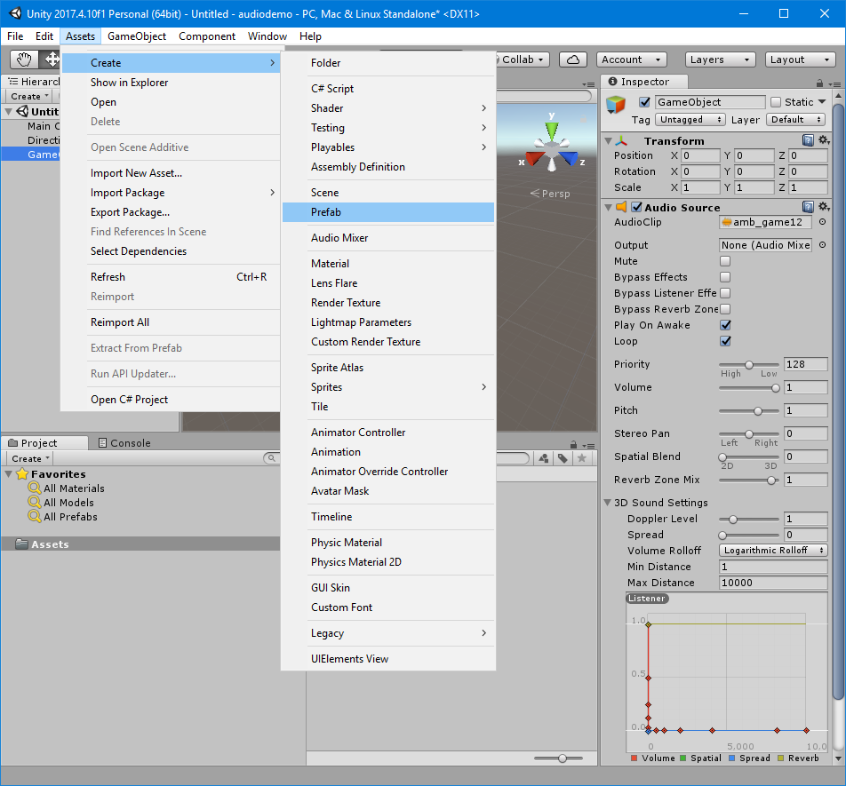
Task: Adjust the Project icon size slider
Action: [x=558, y=758]
